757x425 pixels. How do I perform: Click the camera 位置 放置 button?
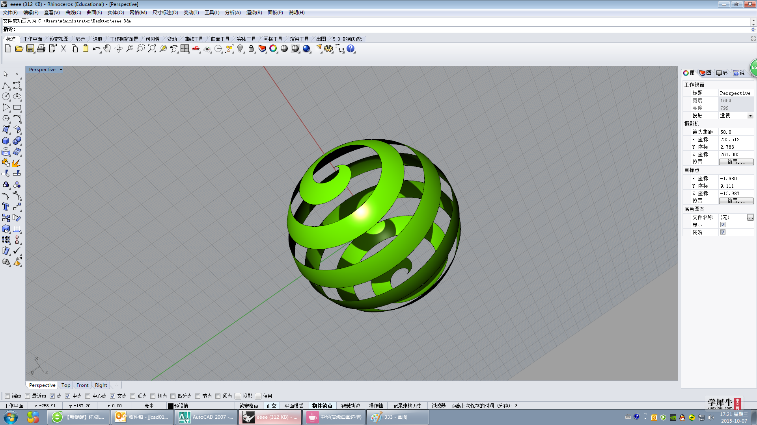tap(736, 162)
